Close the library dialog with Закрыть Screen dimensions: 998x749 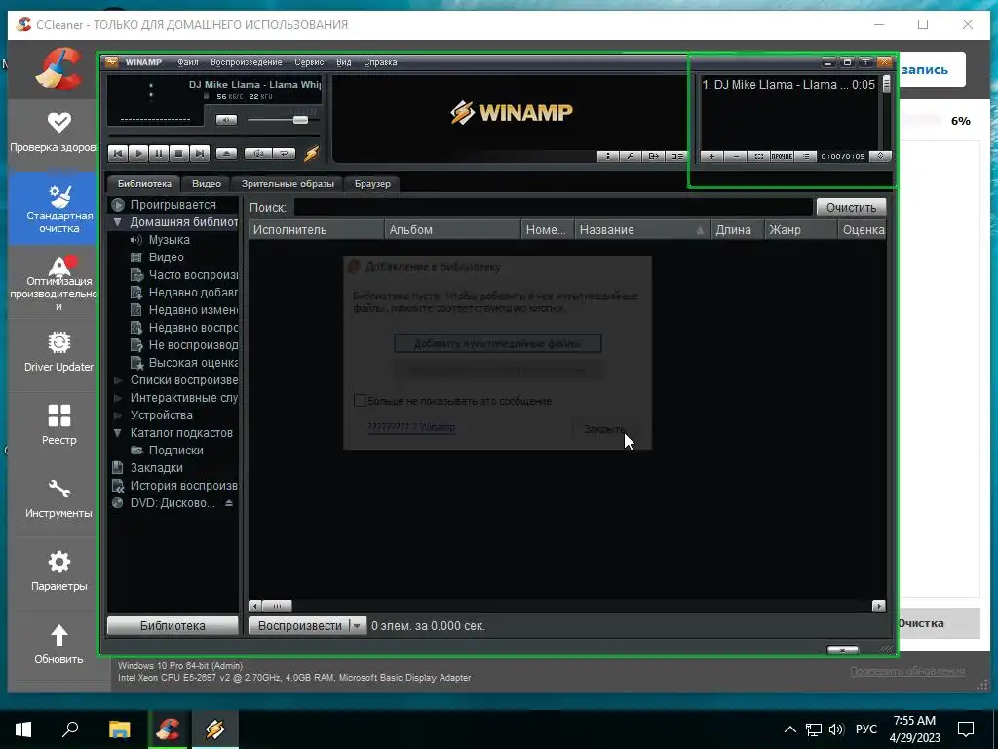click(x=604, y=429)
